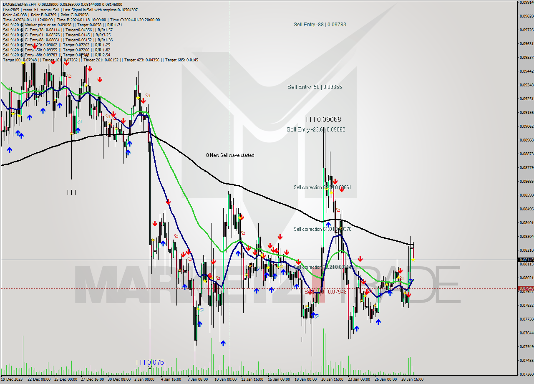Image resolution: width=534 pixels, height=384 pixels.
Task: Click the 'Target100: 0.07948' targets line
Action: [100, 60]
